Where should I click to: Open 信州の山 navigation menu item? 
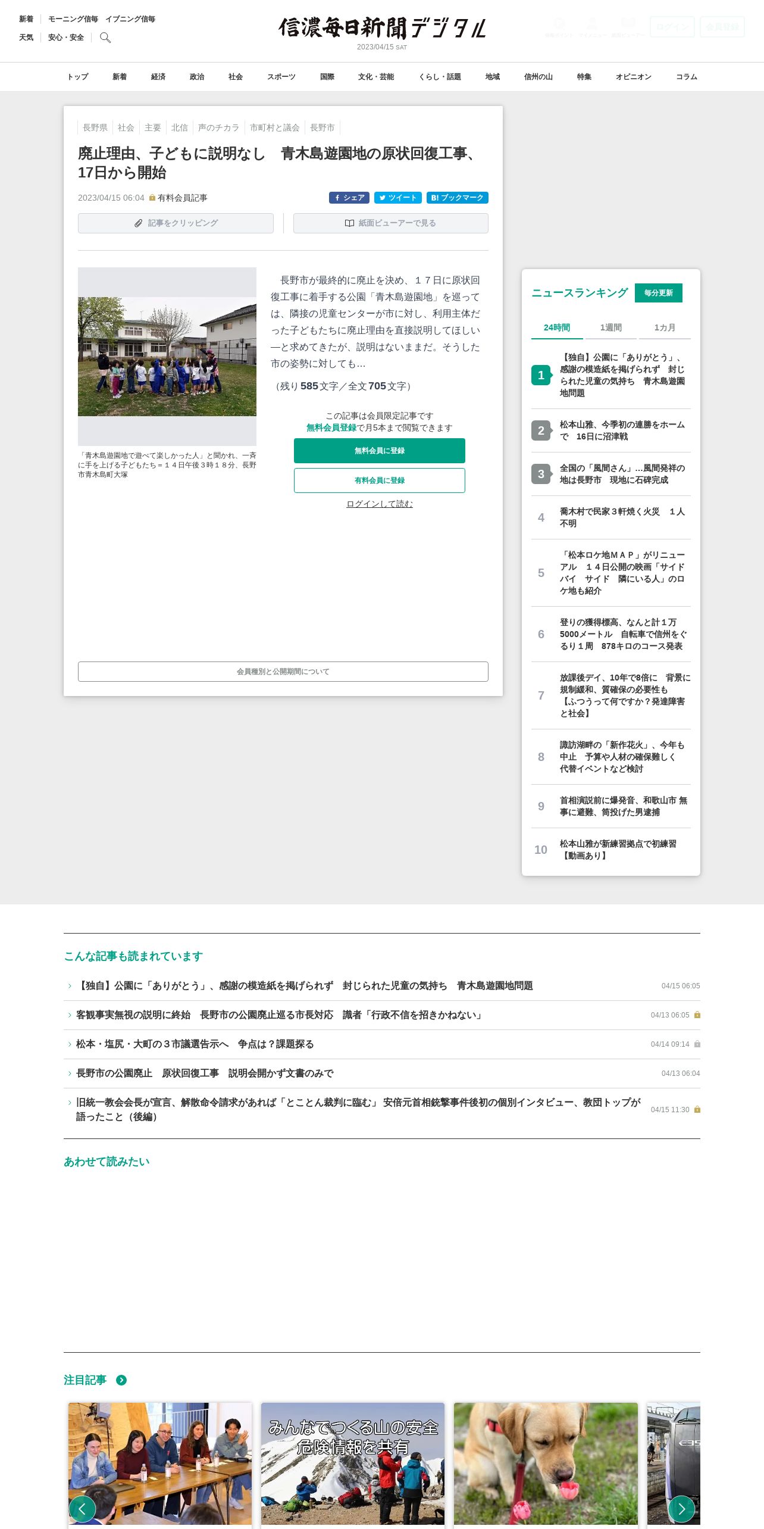coord(538,77)
